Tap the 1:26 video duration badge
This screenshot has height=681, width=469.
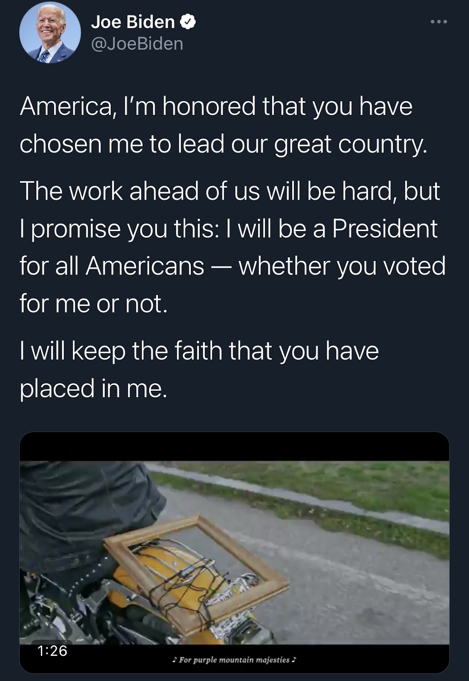[x=52, y=650]
